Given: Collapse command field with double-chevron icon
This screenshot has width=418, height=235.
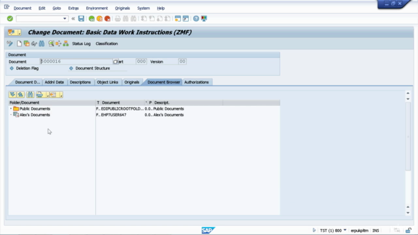Looking at the screenshot, I should 73,19.
